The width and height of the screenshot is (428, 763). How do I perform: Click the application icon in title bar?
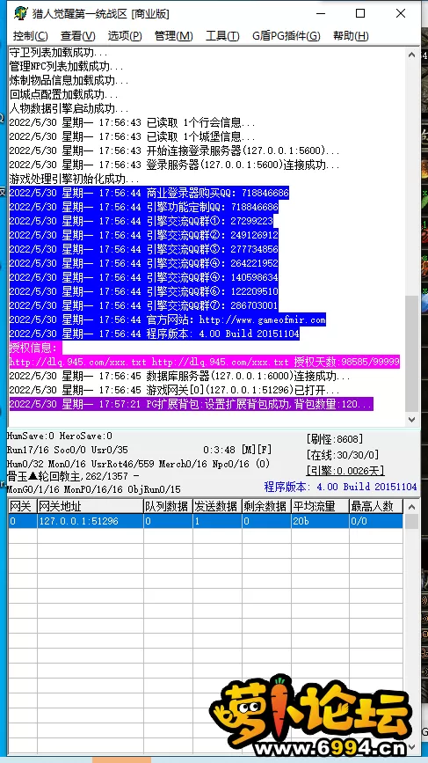click(x=20, y=13)
